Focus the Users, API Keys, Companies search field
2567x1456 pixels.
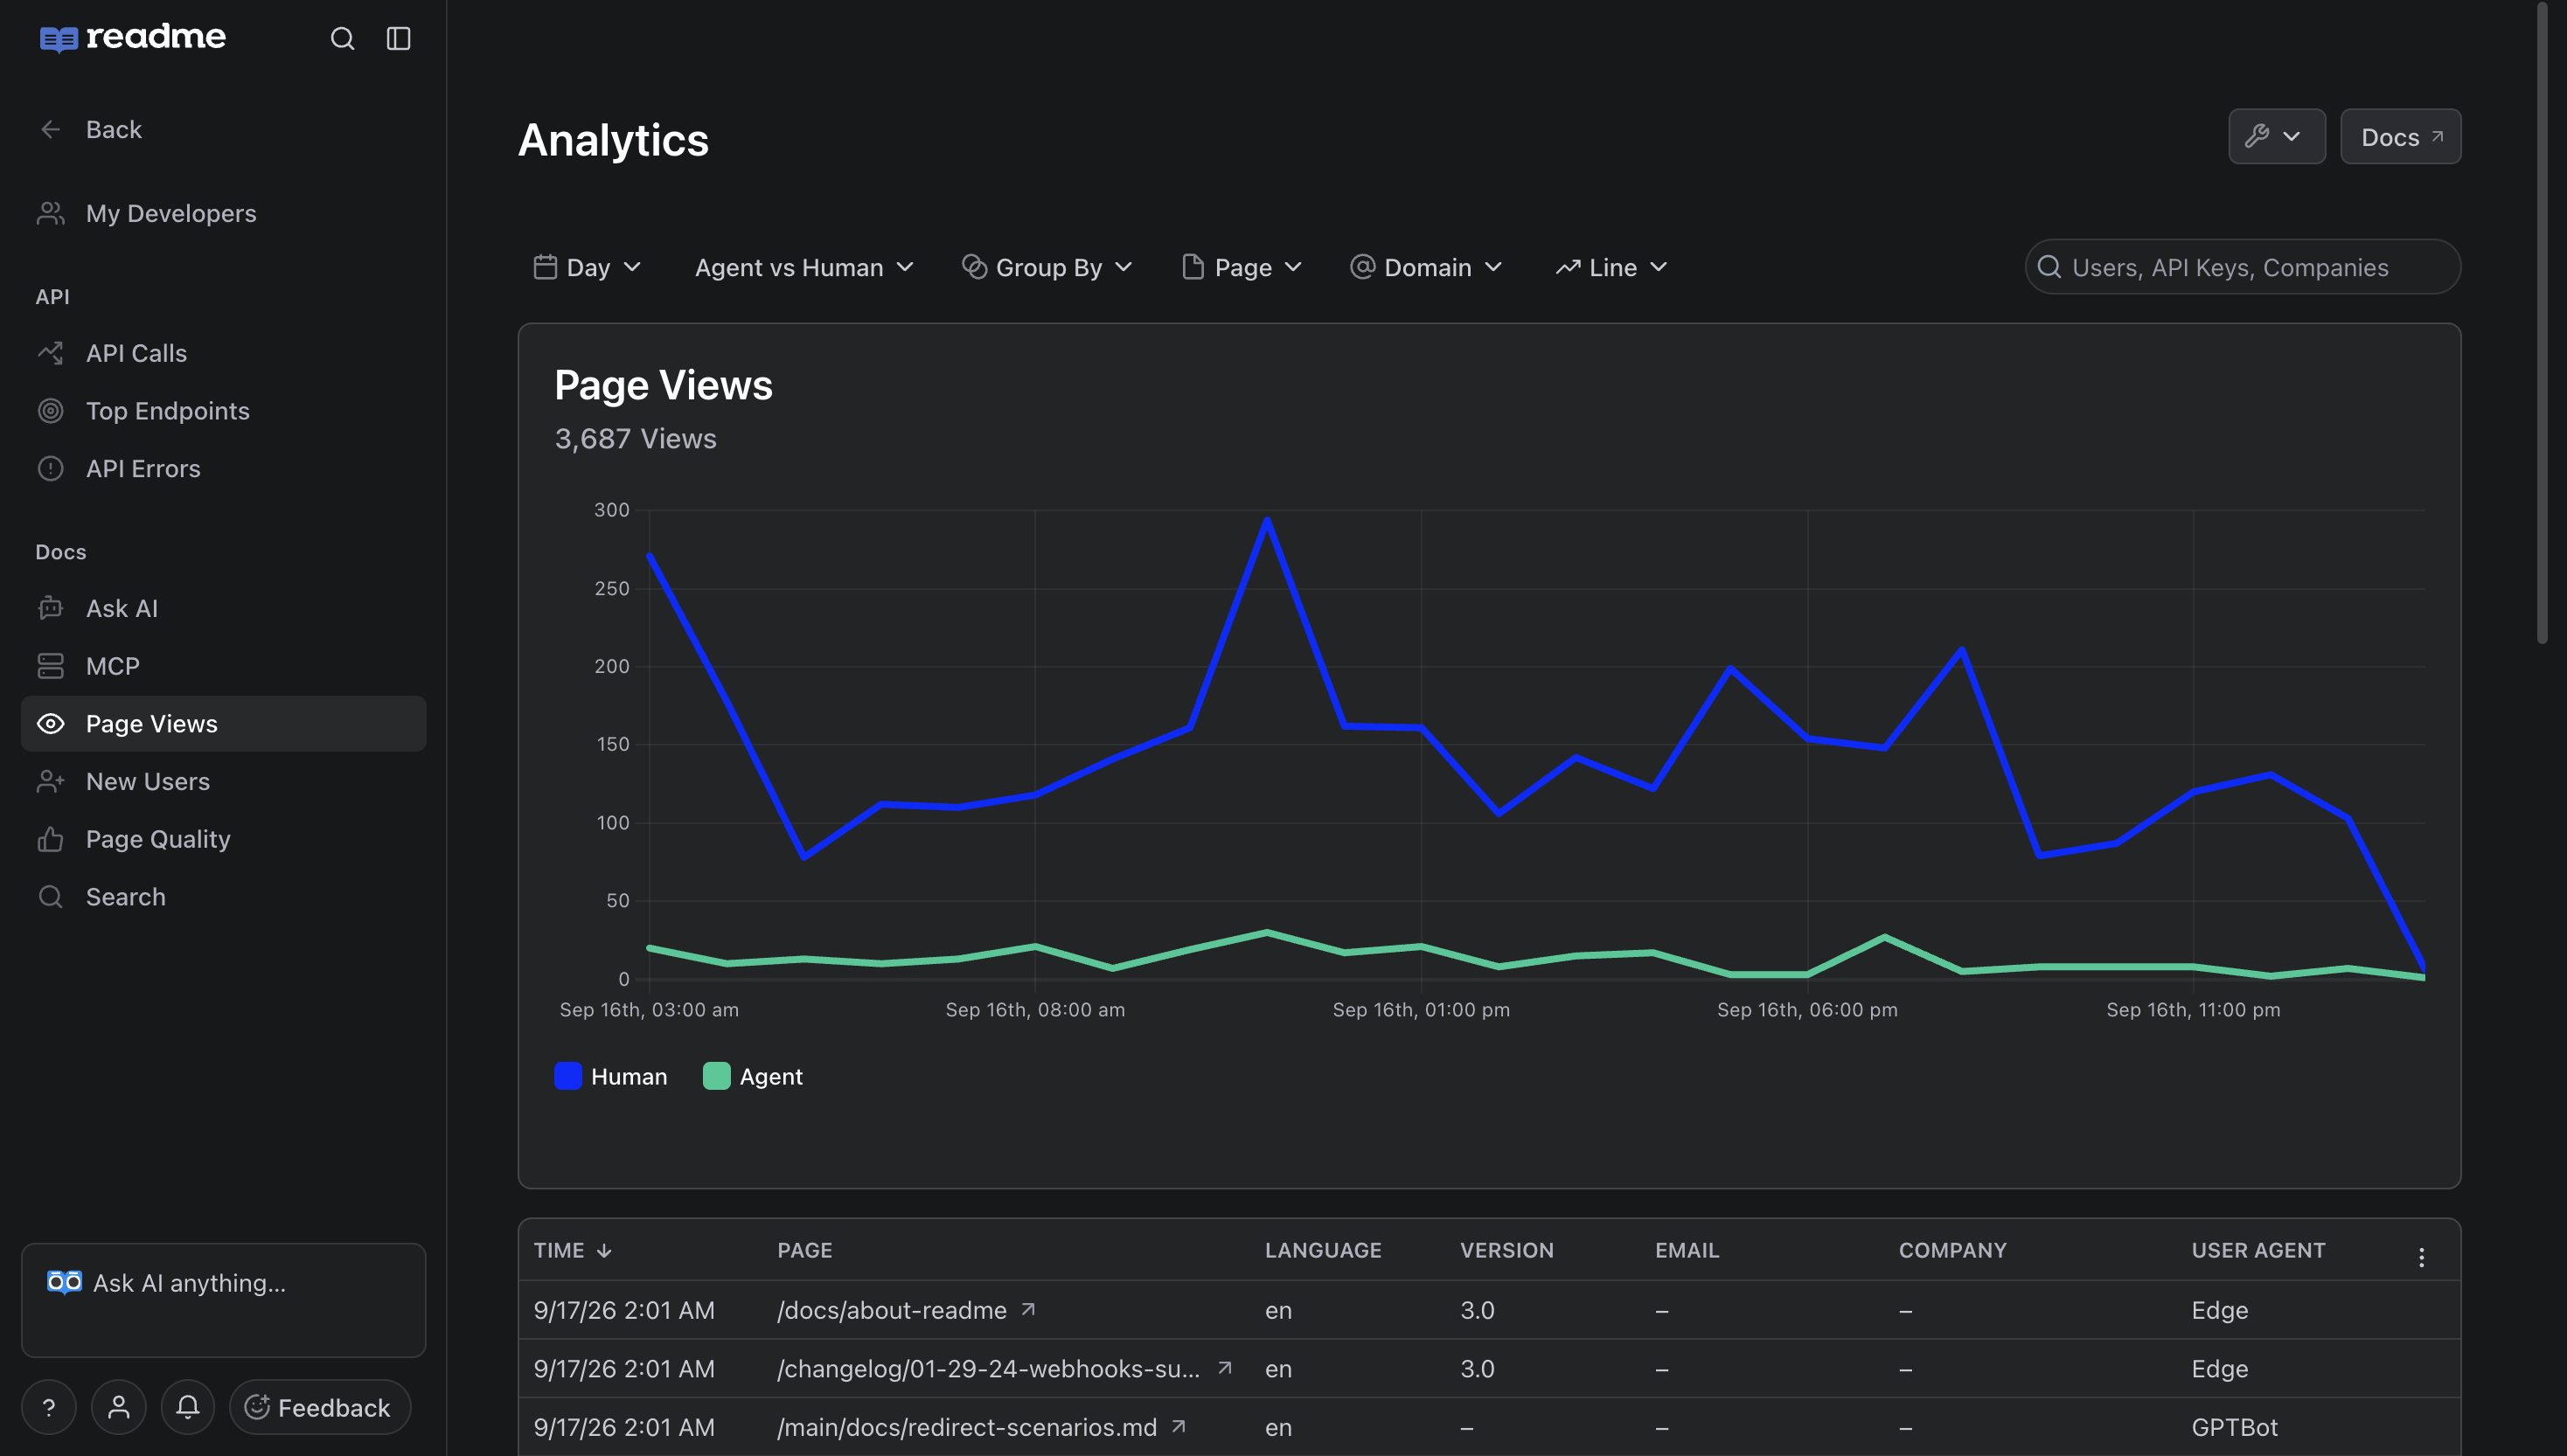coord(2242,267)
